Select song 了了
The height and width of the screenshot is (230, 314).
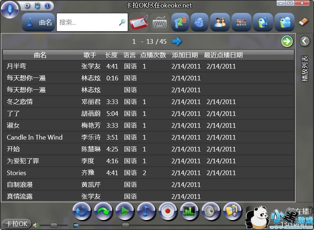click(x=149, y=113)
